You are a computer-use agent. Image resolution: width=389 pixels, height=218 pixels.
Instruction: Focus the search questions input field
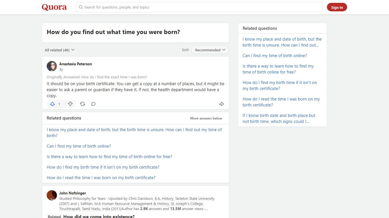(x=199, y=7)
